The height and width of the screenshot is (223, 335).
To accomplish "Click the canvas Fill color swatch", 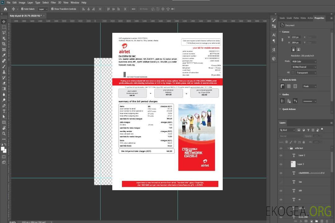I will (x=293, y=73).
